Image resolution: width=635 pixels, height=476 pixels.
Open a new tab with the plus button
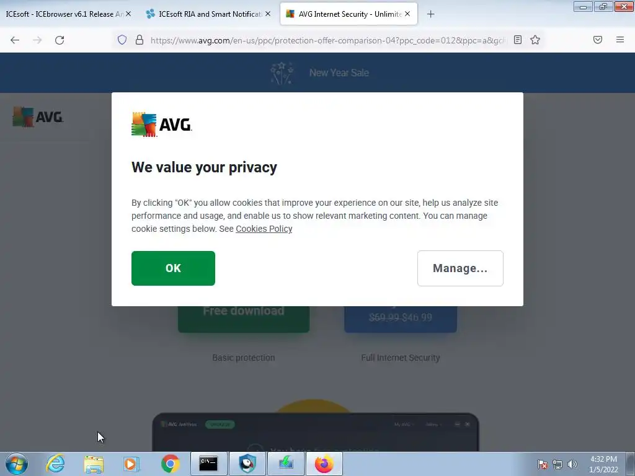coord(430,14)
